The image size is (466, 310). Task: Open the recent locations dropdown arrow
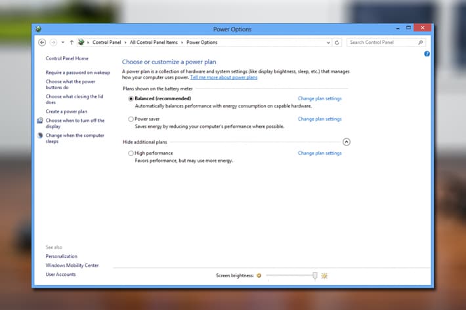63,43
